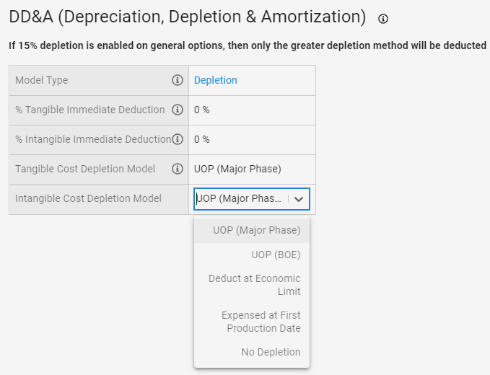Open Tangible Cost Depletion Model UOP value
490x375 pixels.
click(237, 169)
